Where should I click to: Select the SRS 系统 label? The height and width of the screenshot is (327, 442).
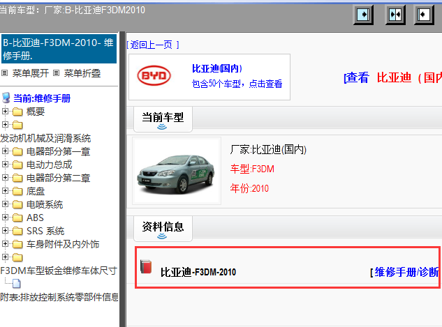45,231
